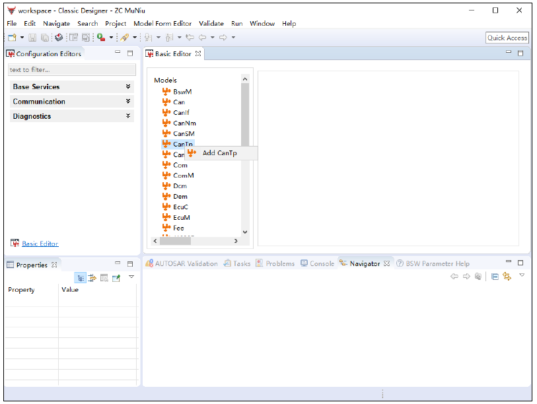Open the New wizard dropdown arrow
537x404 pixels.
click(22, 38)
